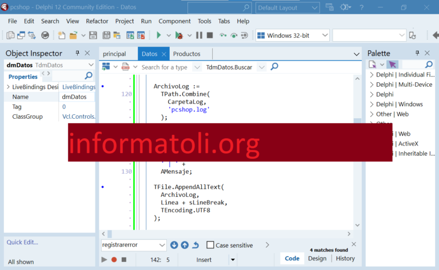Stop the program with square icon
Screen dimensions: 439x270
210,35
